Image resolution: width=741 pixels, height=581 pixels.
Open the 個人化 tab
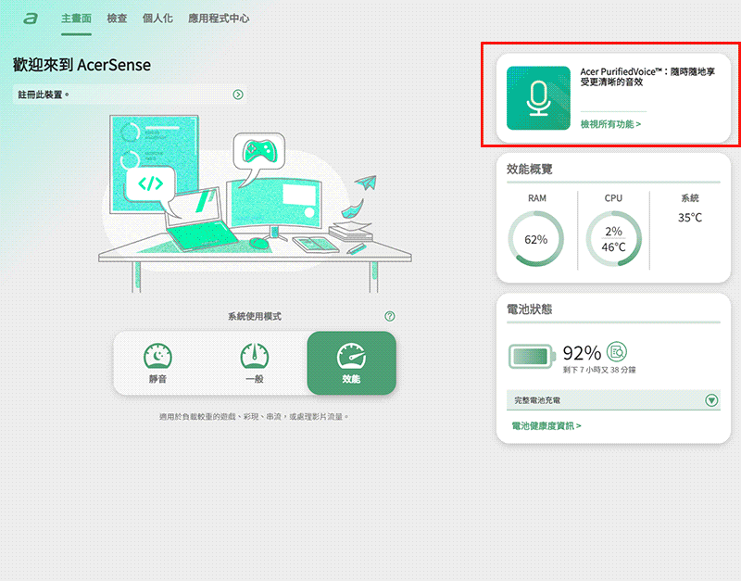coord(157,19)
